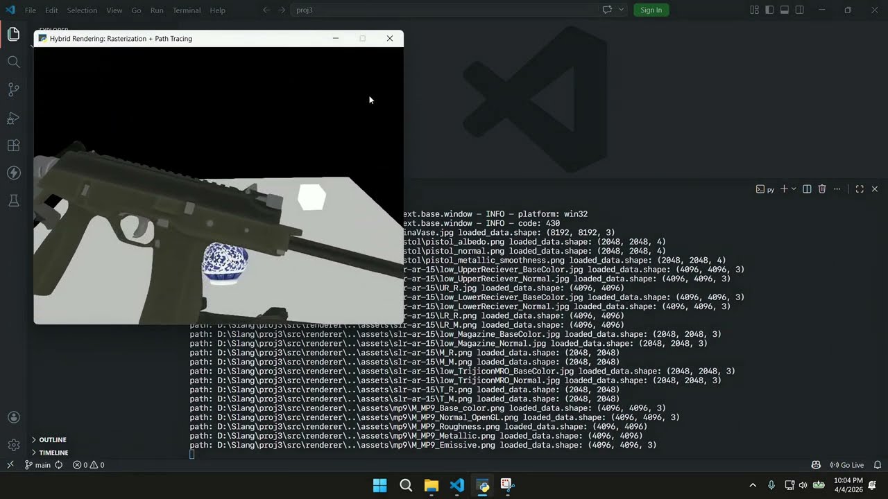
Task: Open the Selection menu
Action: point(82,10)
